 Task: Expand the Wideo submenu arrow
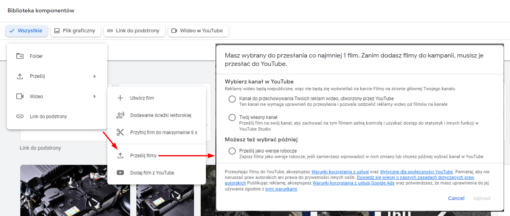(95, 96)
